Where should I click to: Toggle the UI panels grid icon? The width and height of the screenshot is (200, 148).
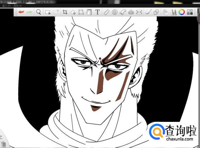[190, 12]
